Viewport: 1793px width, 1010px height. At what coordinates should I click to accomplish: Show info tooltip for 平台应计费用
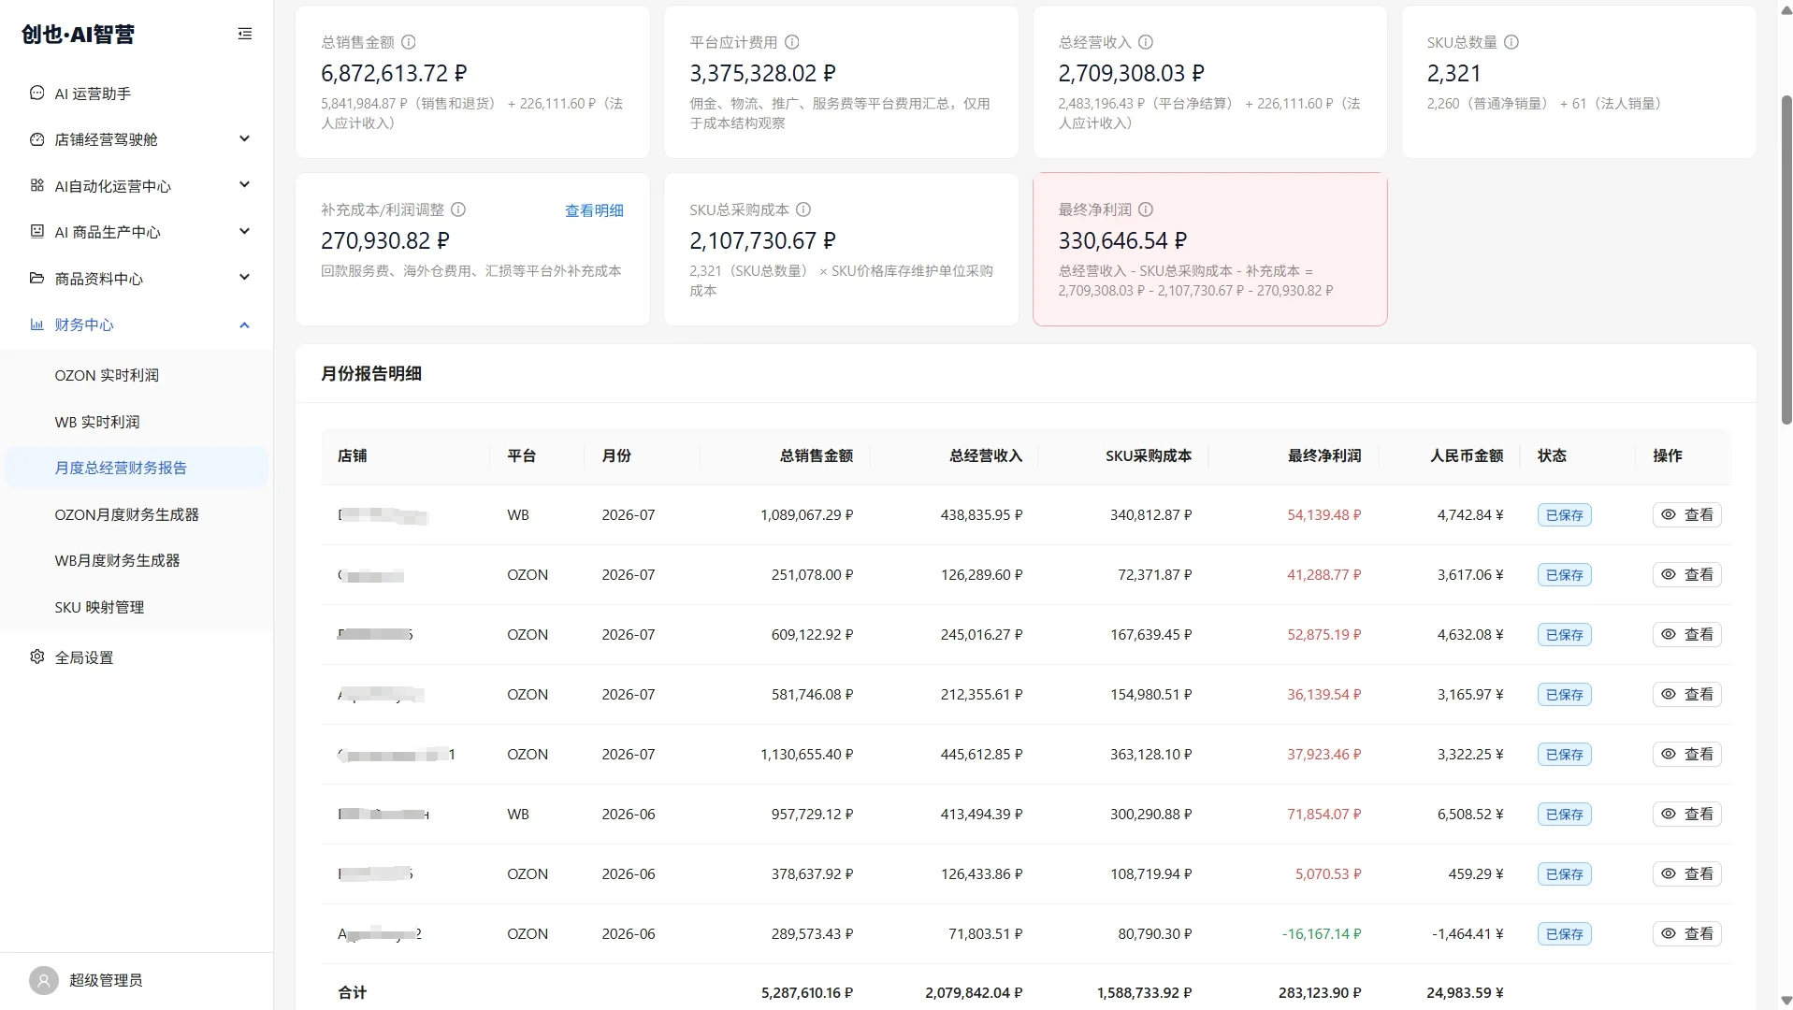click(x=792, y=42)
